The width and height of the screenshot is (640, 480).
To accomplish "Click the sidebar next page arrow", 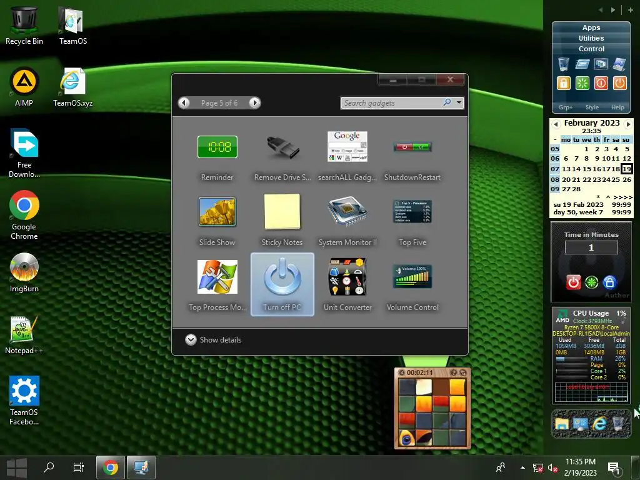I will [x=613, y=10].
